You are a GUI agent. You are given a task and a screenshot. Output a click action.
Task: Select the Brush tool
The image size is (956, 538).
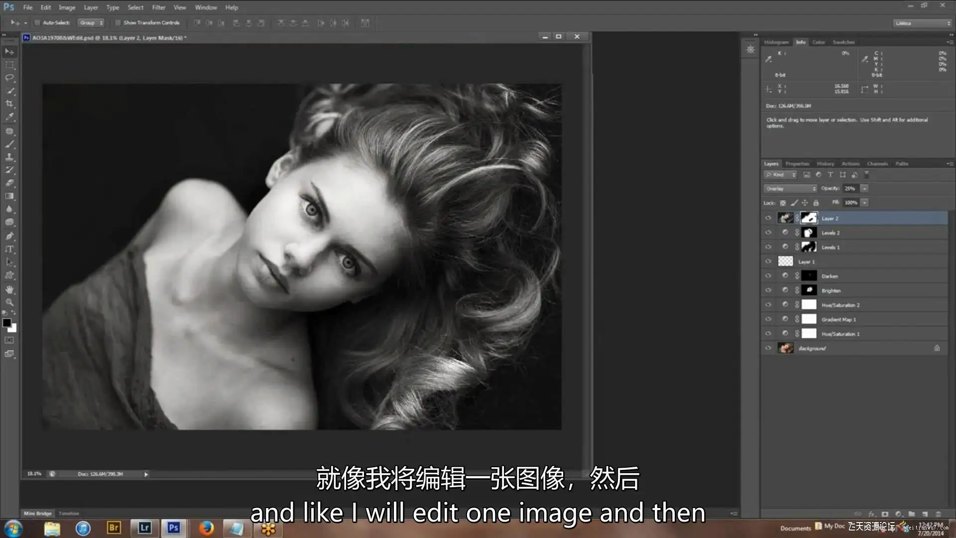click(9, 144)
